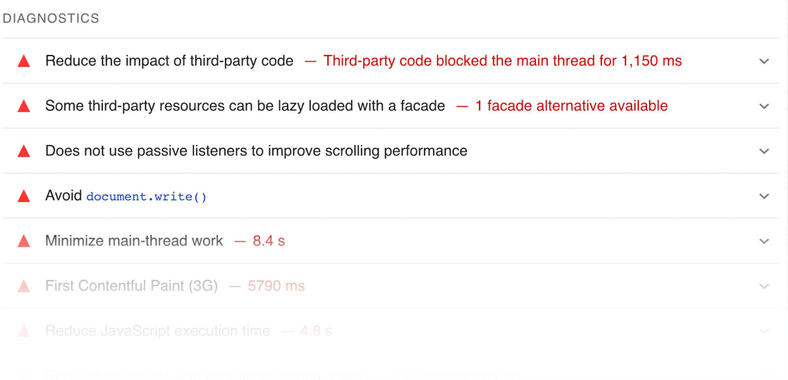Click 'Some third-party resources can be lazy loaded' title

point(245,106)
